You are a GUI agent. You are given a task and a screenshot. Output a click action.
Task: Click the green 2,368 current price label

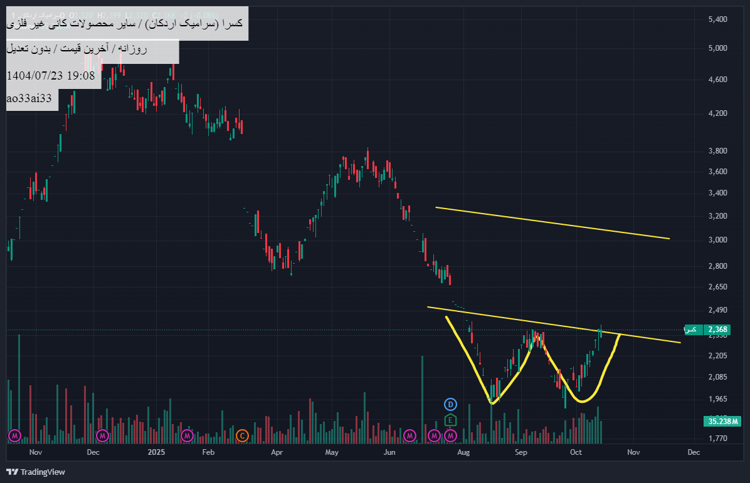point(716,330)
